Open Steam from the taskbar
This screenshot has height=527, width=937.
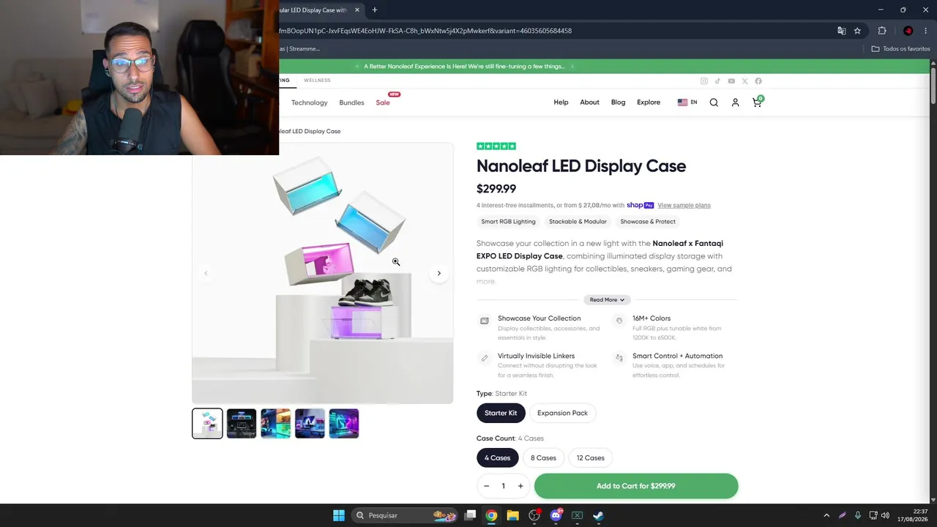(x=598, y=515)
